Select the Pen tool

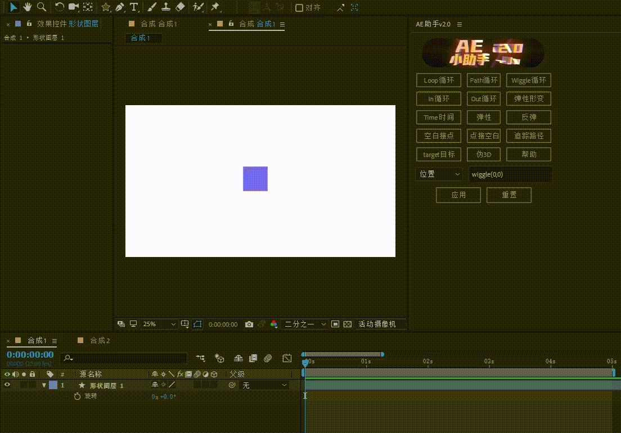pyautogui.click(x=120, y=7)
